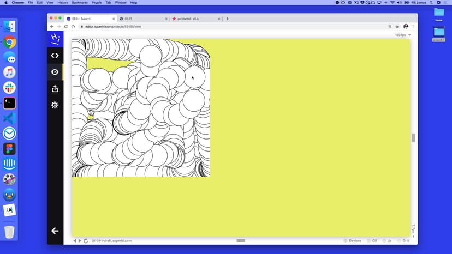Bookmark this page with the star icon

click(397, 26)
